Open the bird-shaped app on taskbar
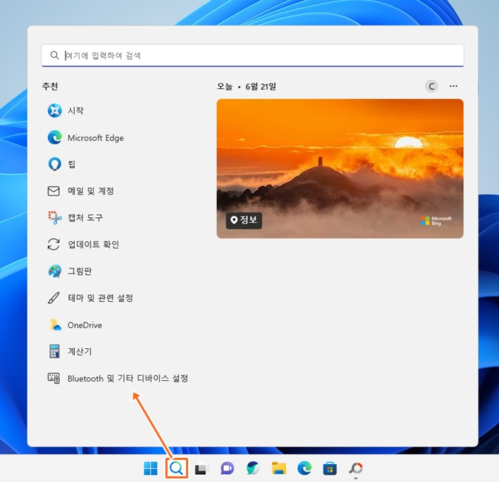 (x=253, y=468)
